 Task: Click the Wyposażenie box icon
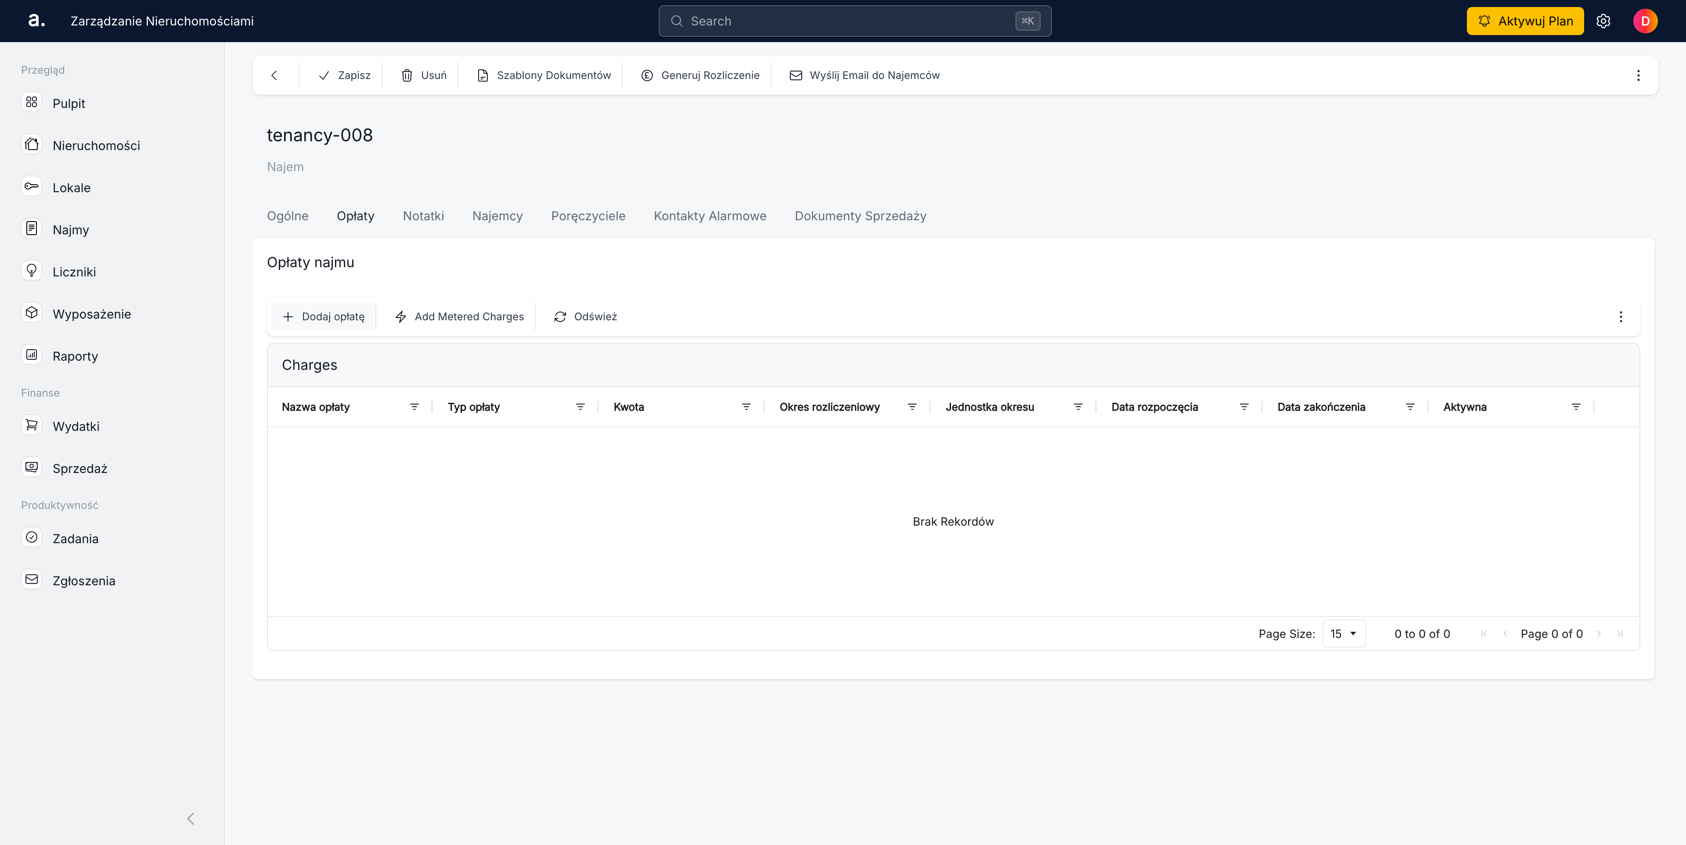pos(32,313)
